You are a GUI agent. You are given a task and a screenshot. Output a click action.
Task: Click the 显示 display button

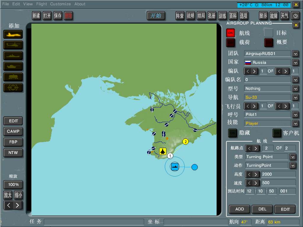(x=263, y=16)
